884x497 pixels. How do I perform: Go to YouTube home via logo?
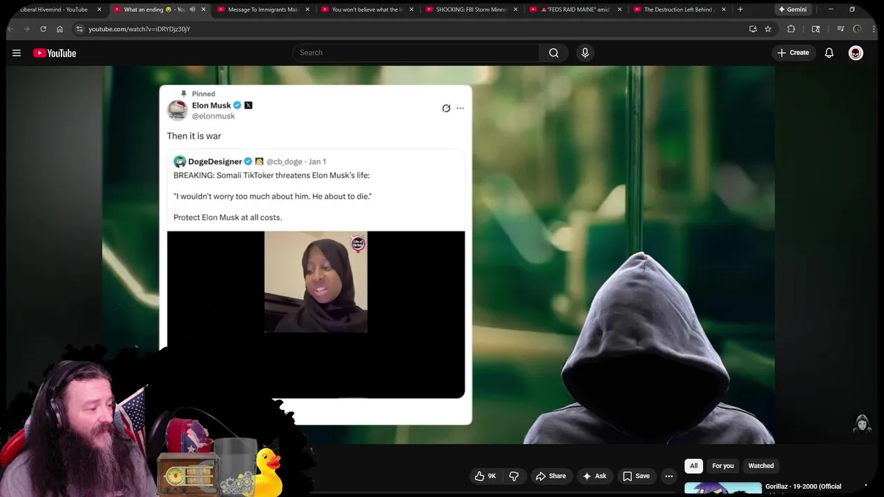click(x=55, y=53)
